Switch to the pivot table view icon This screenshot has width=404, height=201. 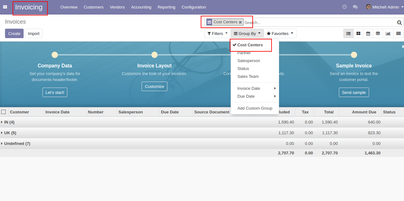tap(378, 33)
